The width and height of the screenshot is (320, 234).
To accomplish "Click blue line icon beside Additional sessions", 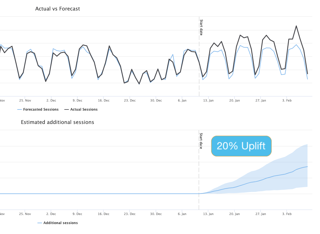I will 40,223.
